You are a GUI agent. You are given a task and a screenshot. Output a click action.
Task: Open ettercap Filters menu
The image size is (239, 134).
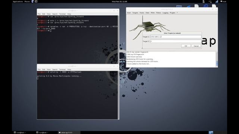158,13
